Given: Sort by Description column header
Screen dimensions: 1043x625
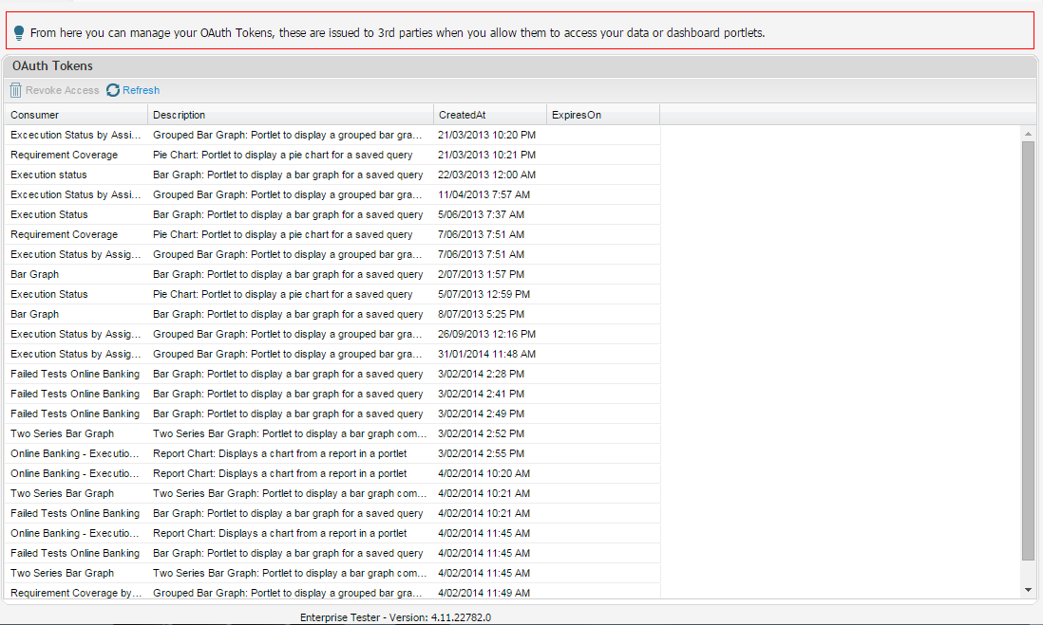Looking at the screenshot, I should (291, 115).
